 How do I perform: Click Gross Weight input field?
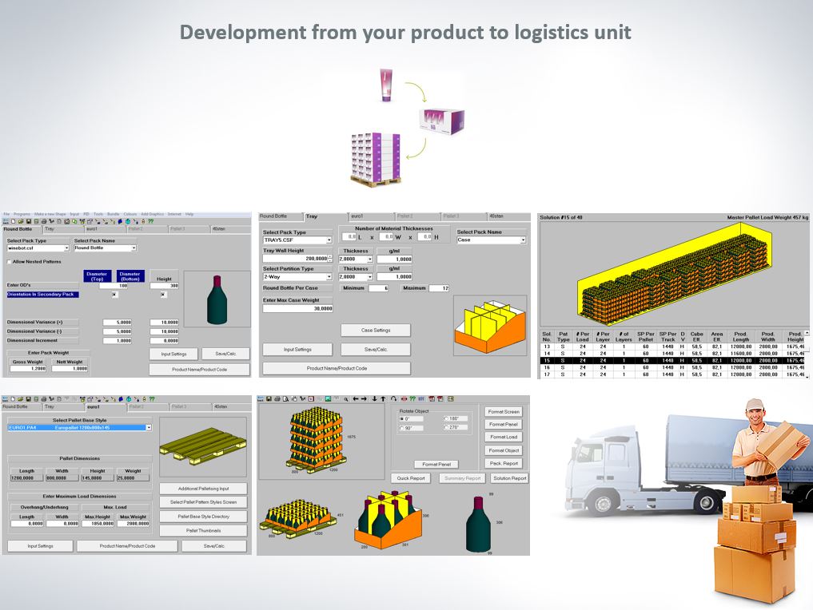(28, 369)
